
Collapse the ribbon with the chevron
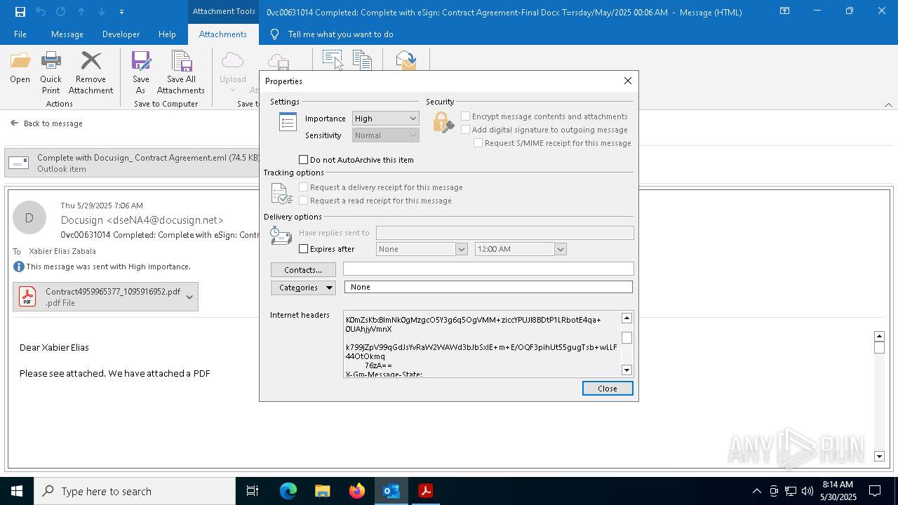click(888, 105)
